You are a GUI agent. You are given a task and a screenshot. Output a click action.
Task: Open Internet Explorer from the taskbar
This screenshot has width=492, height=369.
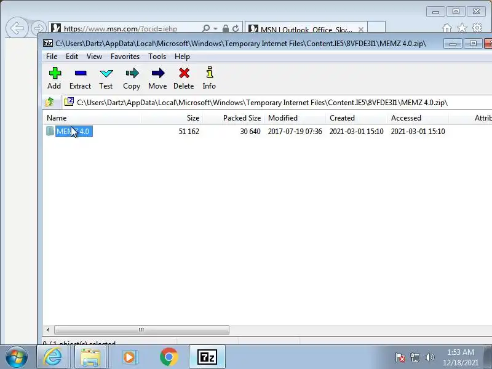pos(52,357)
